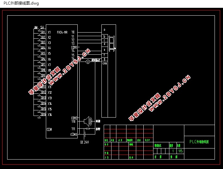Viewport: 223px width, 169px height.
Task: Select the SA switch label
Action: [42, 27]
